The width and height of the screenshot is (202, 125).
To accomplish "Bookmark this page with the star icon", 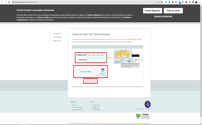I will [x=162, y=2].
